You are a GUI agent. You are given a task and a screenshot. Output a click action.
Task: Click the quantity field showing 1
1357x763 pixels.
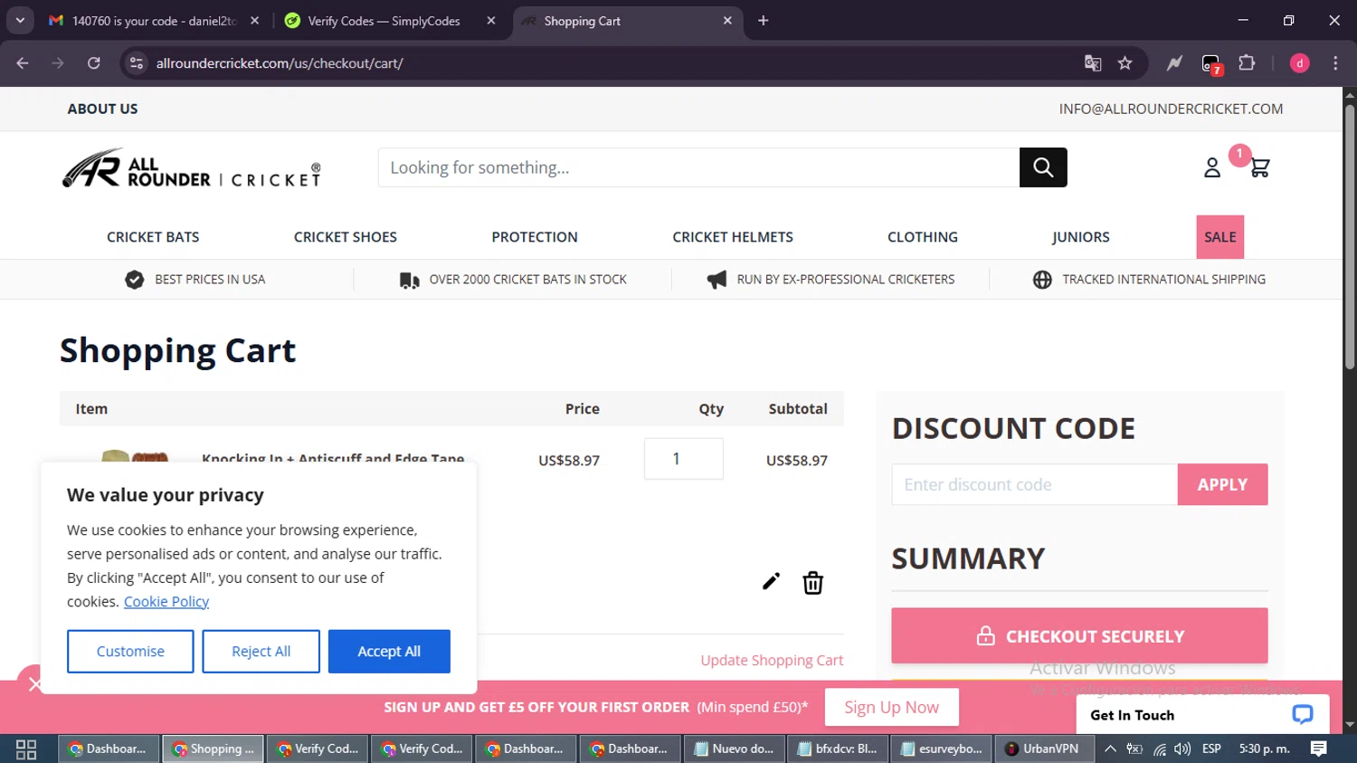tap(684, 459)
